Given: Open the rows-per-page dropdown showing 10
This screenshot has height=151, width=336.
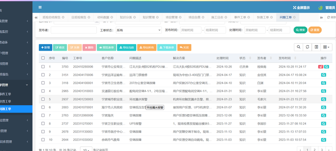Looking at the screenshot, I should [86, 149].
